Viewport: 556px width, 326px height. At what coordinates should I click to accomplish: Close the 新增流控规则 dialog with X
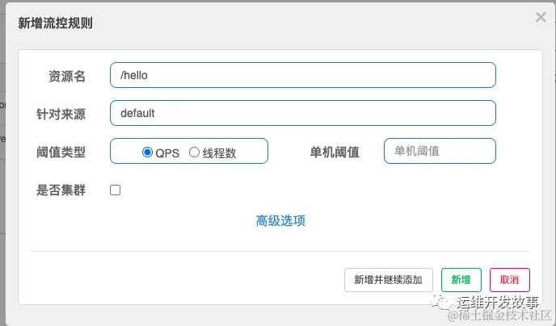tap(541, 17)
